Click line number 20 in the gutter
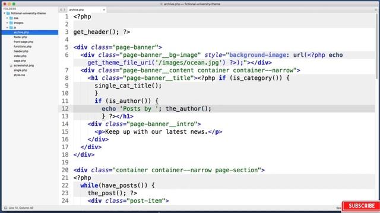This screenshot has height=213, width=380. click(x=65, y=170)
